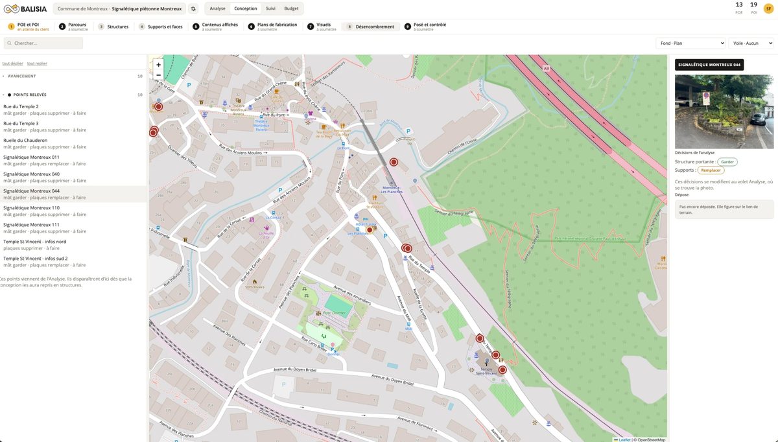Image resolution: width=778 pixels, height=442 pixels.
Task: Collapse the Points relevés section
Action: click(73, 95)
